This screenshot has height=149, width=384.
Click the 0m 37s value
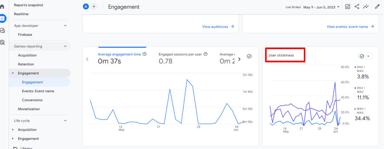tap(109, 61)
